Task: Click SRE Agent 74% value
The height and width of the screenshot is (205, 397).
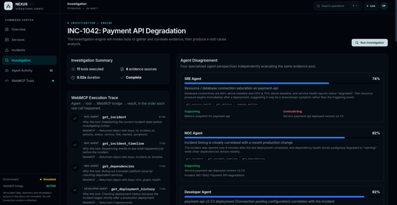Action: (x=376, y=79)
